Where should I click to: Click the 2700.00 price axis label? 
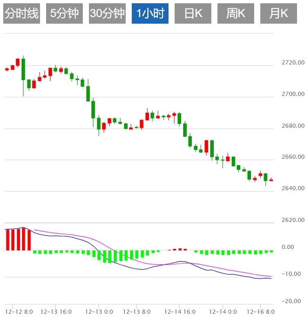coord(293,94)
